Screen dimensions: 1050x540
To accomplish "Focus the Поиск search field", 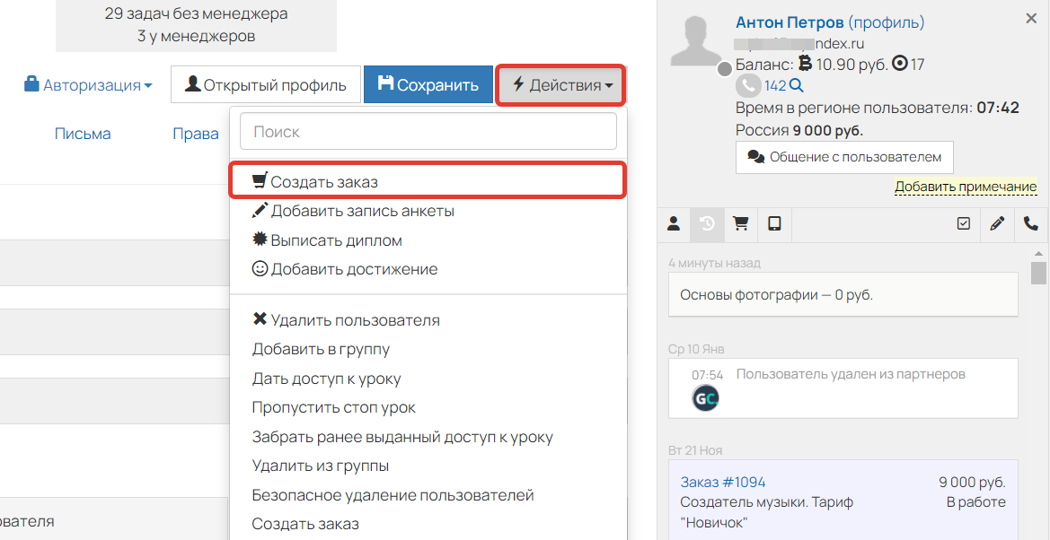I will pos(428,131).
